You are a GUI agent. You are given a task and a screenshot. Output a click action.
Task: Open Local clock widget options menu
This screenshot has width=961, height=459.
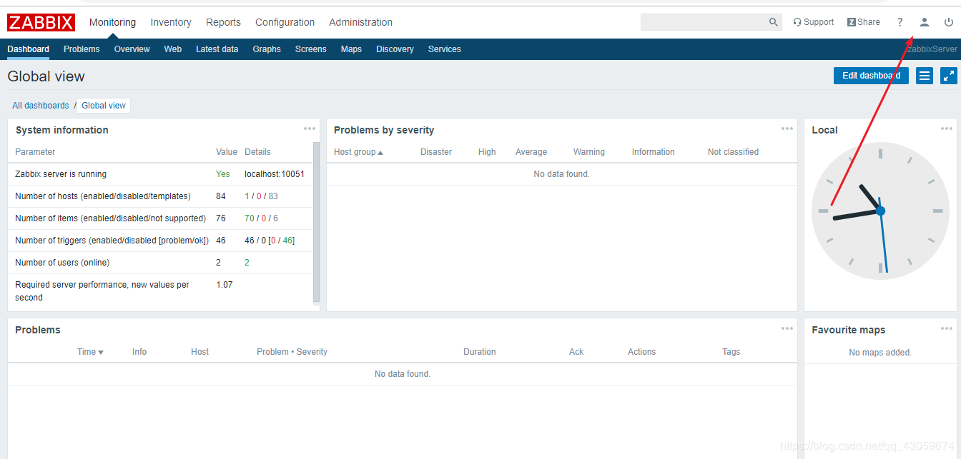pos(946,129)
